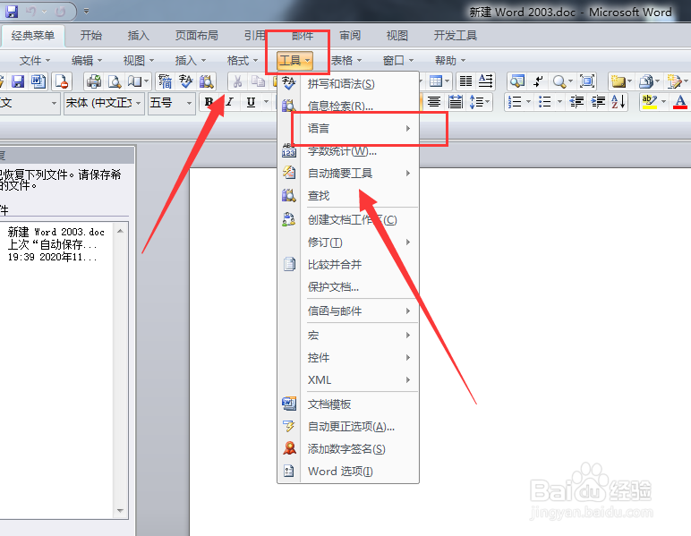691x536 pixels.
Task: Switch to the 开发工具 ribbon tab
Action: pos(456,36)
